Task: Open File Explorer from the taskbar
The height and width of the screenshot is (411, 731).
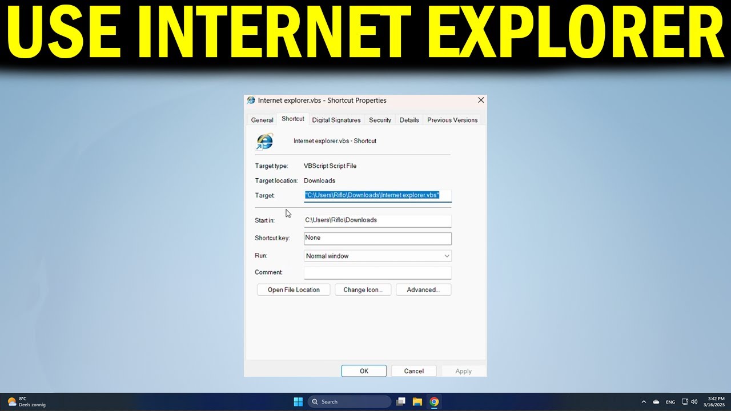Action: coord(417,402)
